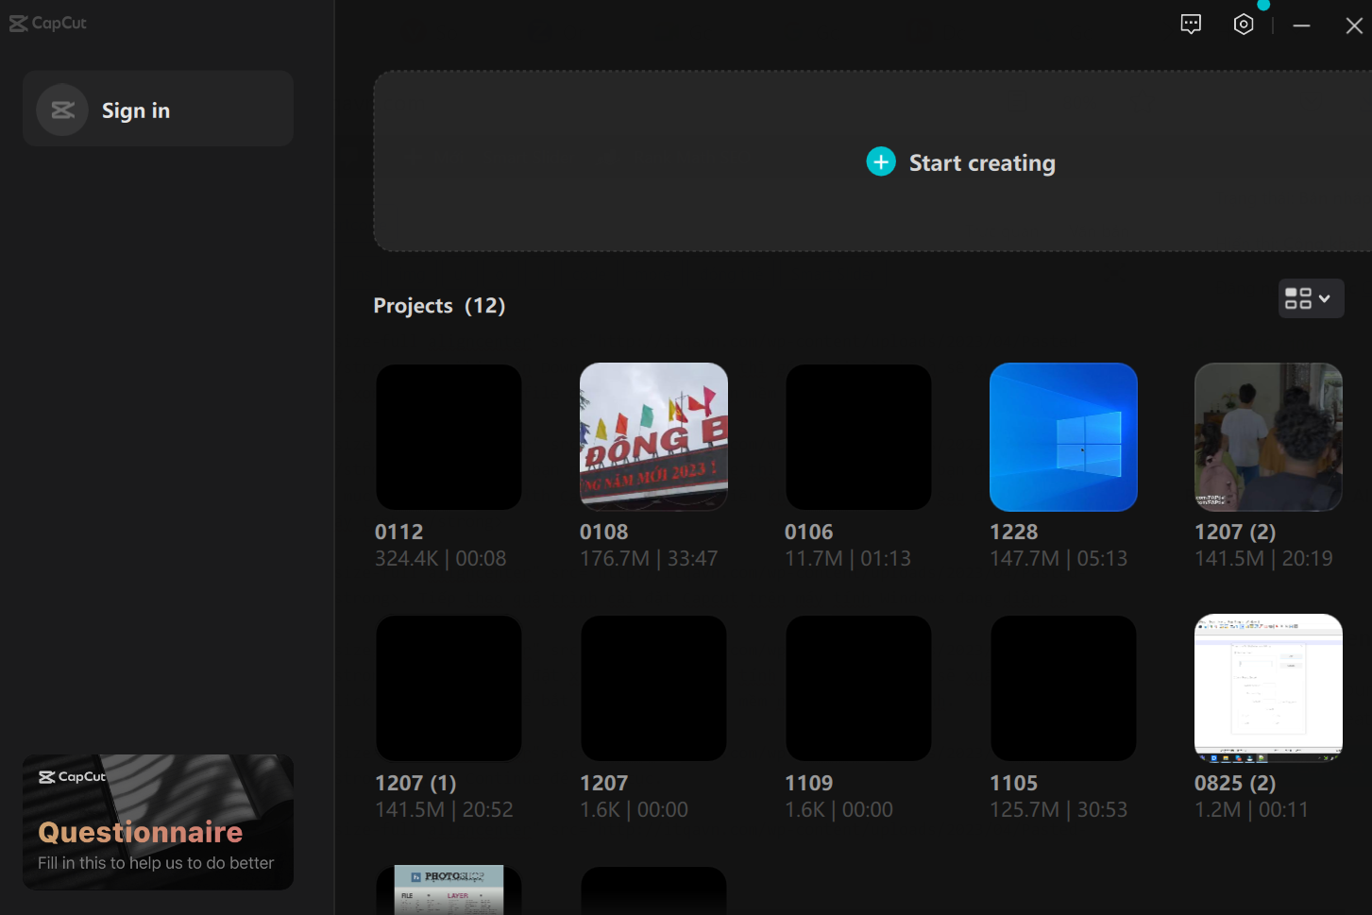This screenshot has height=915, width=1372.
Task: Open project 1207 black thumbnail
Action: (x=653, y=688)
